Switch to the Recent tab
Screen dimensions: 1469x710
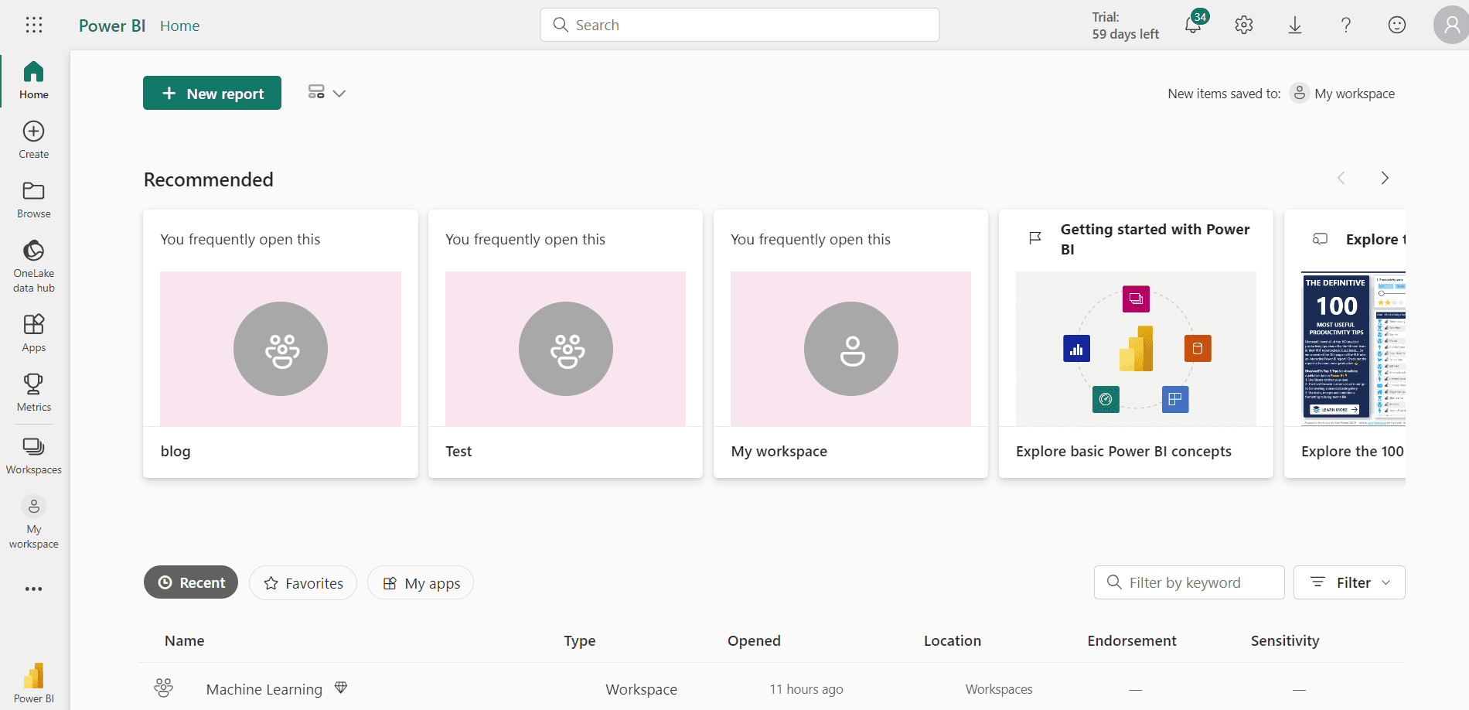tap(191, 582)
